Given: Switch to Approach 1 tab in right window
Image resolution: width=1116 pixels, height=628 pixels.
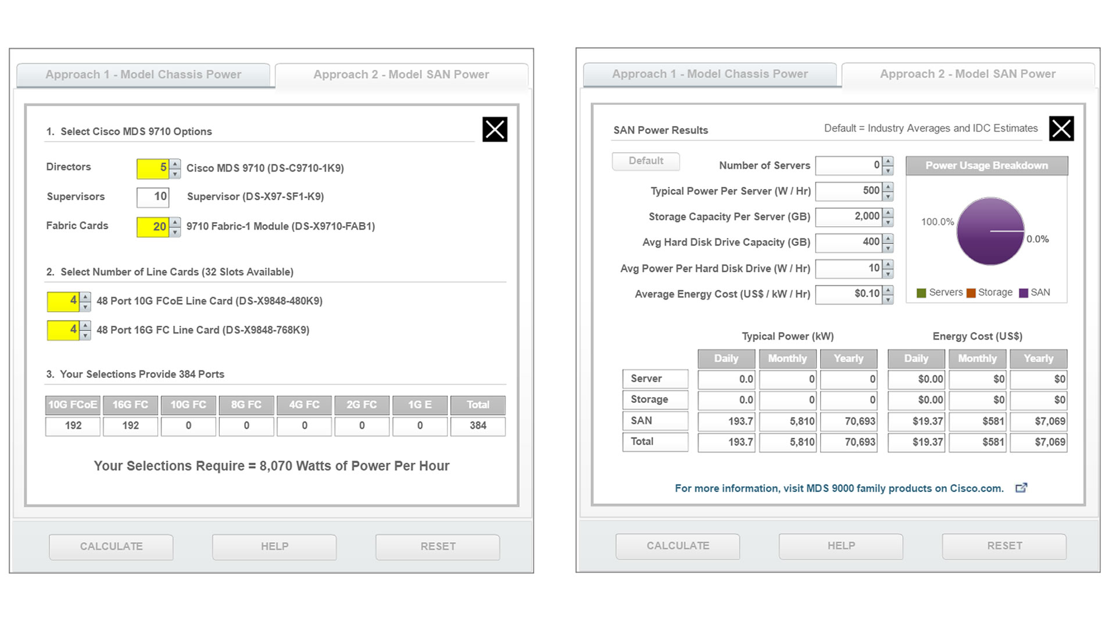Looking at the screenshot, I should 710,74.
